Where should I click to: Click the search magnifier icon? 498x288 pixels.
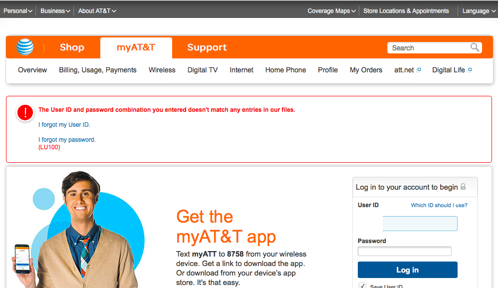[x=475, y=47]
